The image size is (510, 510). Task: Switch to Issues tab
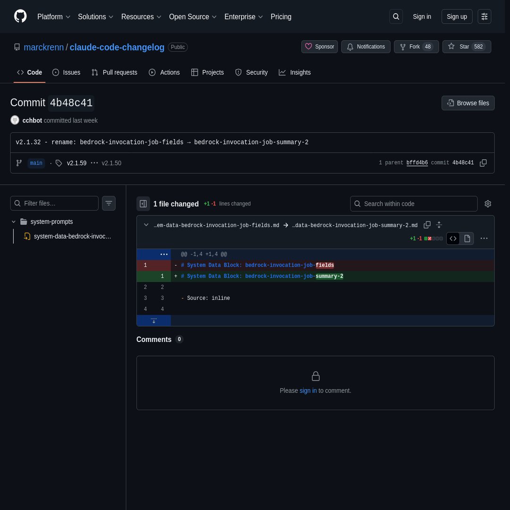(67, 73)
